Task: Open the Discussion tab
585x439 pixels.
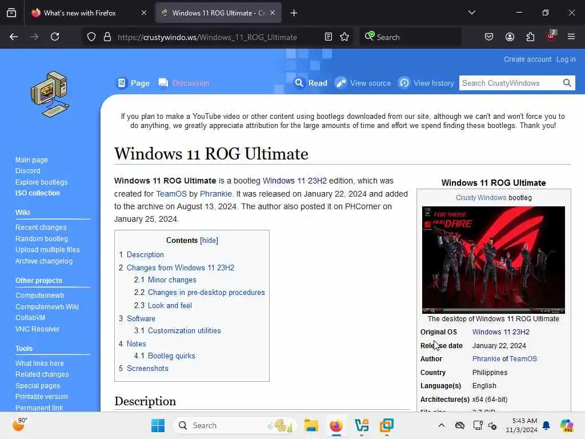Action: click(x=184, y=83)
